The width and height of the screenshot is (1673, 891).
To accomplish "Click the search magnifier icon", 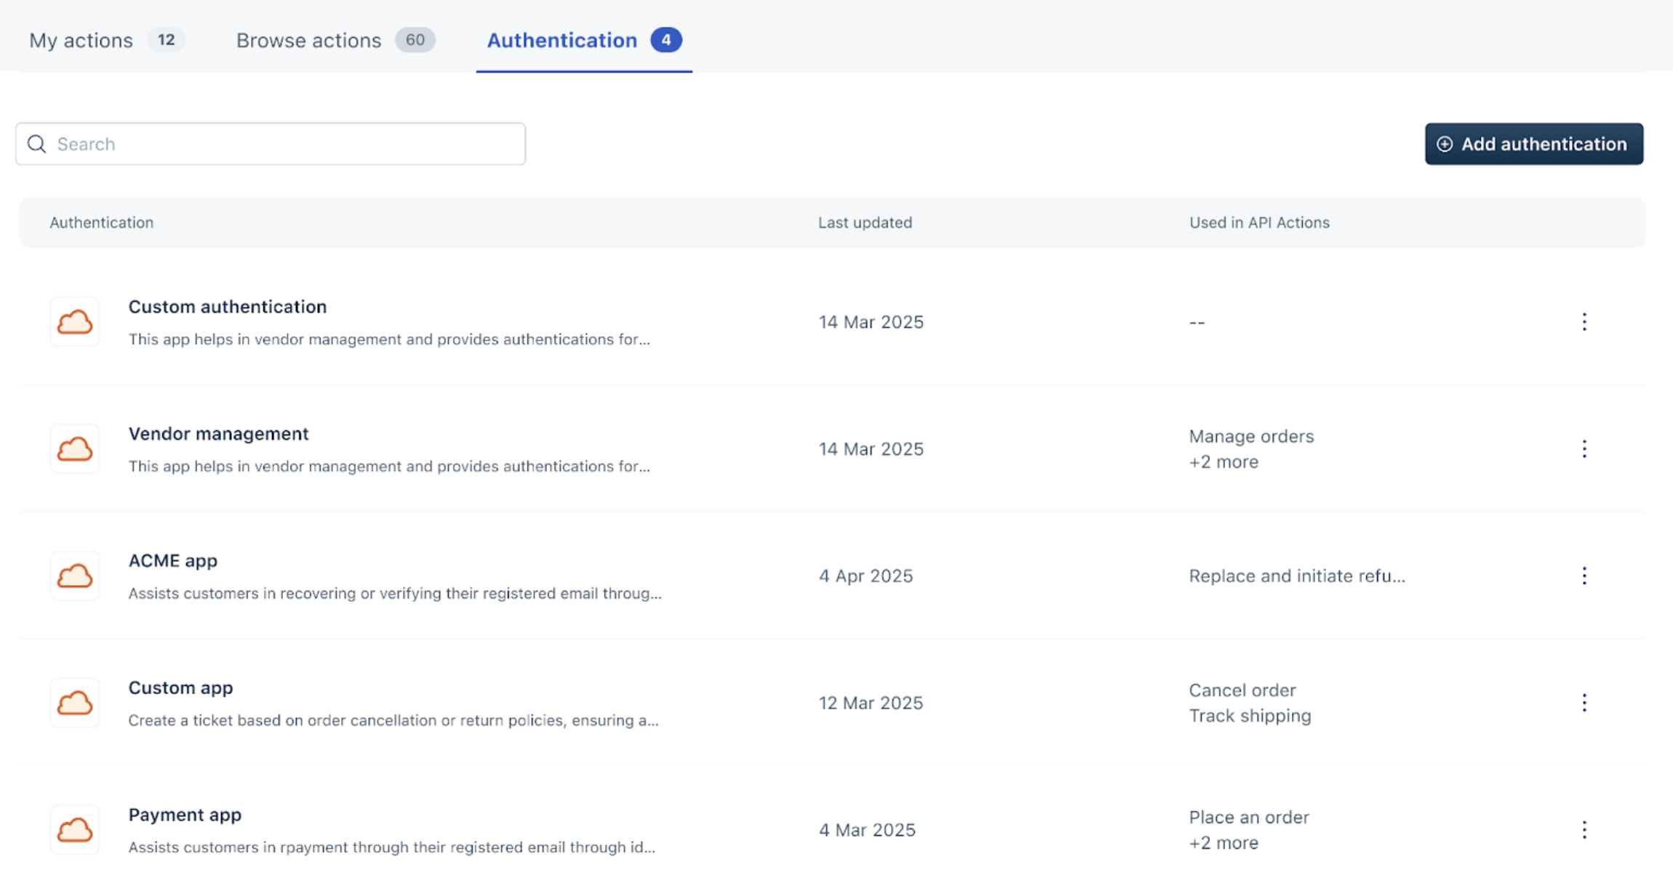I will click(x=37, y=144).
